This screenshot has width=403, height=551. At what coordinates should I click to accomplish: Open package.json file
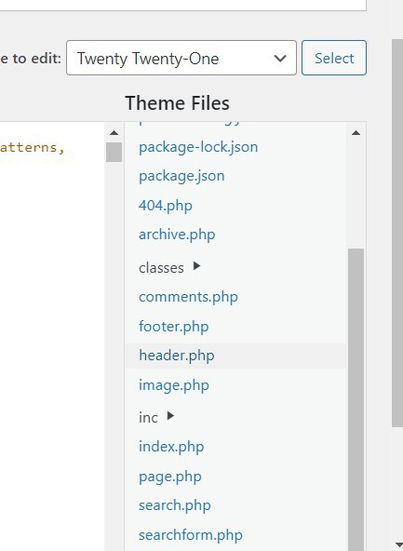pyautogui.click(x=181, y=177)
